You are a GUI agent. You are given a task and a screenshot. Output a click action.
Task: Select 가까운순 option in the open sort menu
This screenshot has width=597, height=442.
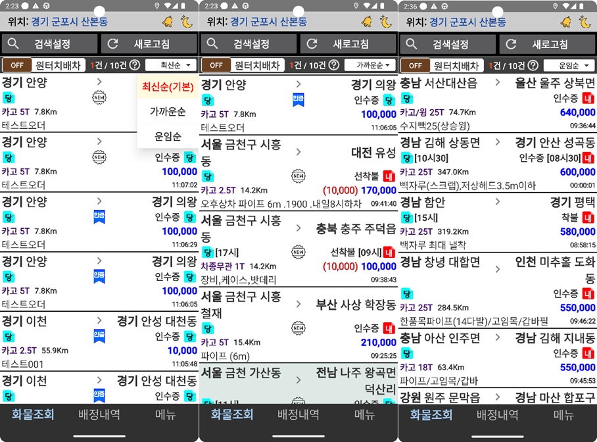coord(167,111)
